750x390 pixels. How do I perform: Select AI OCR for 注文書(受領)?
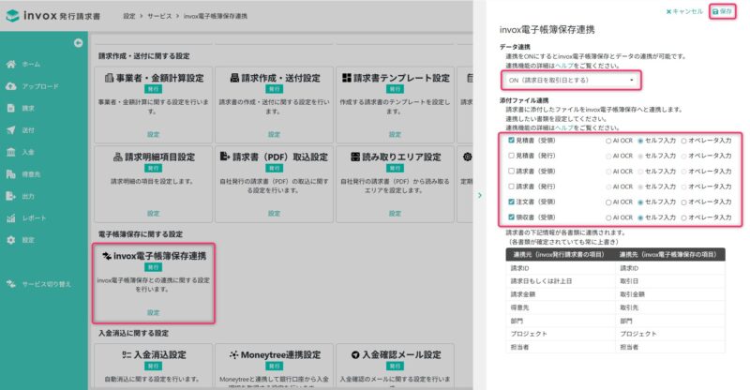coord(608,202)
